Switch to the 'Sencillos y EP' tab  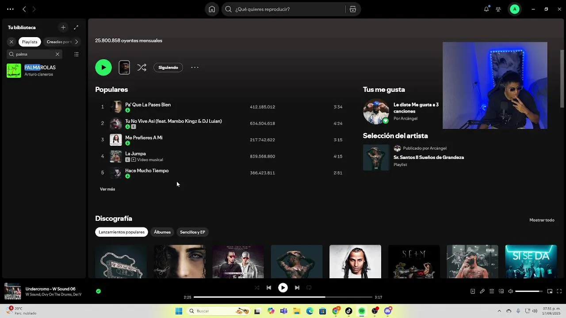[192, 232]
